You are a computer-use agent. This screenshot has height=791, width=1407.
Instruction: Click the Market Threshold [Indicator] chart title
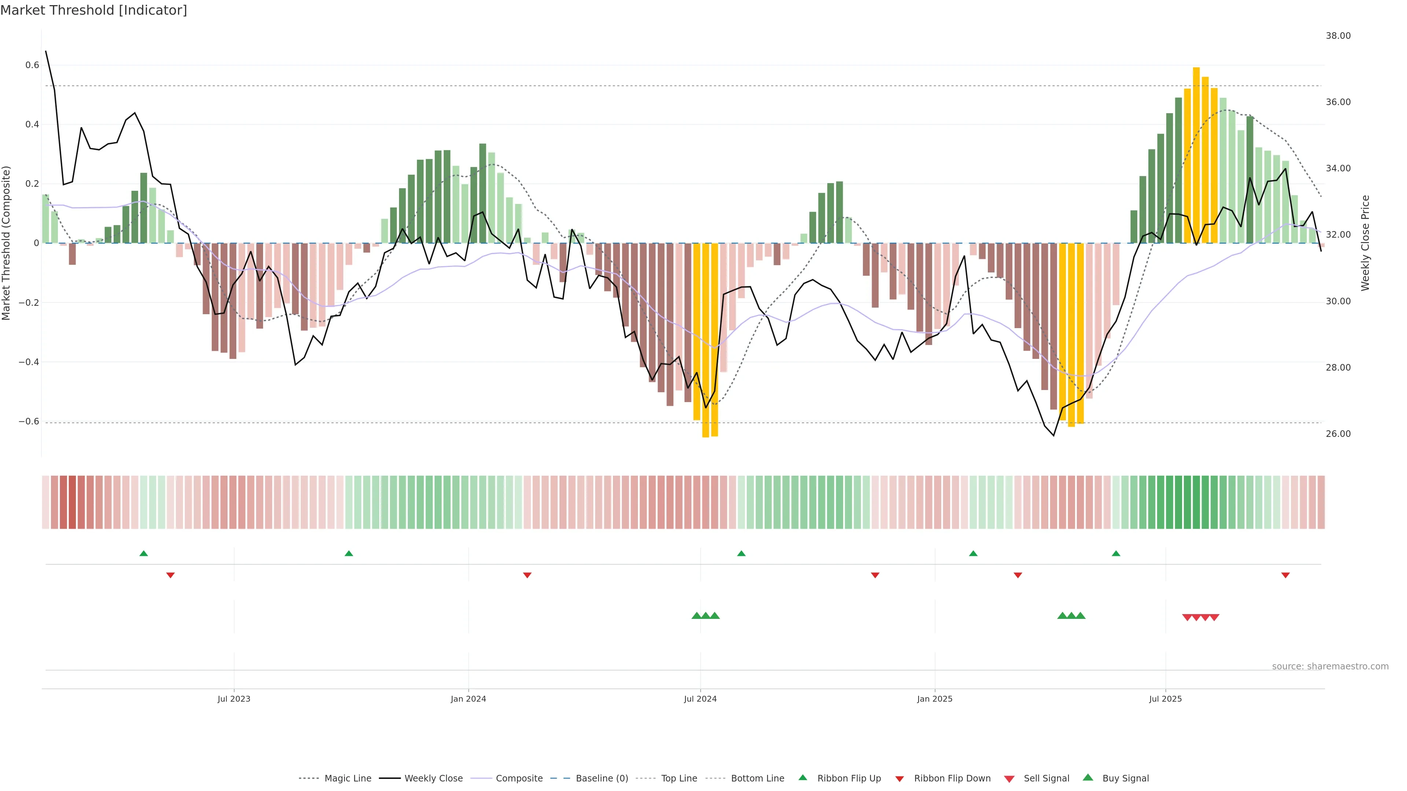click(x=93, y=10)
